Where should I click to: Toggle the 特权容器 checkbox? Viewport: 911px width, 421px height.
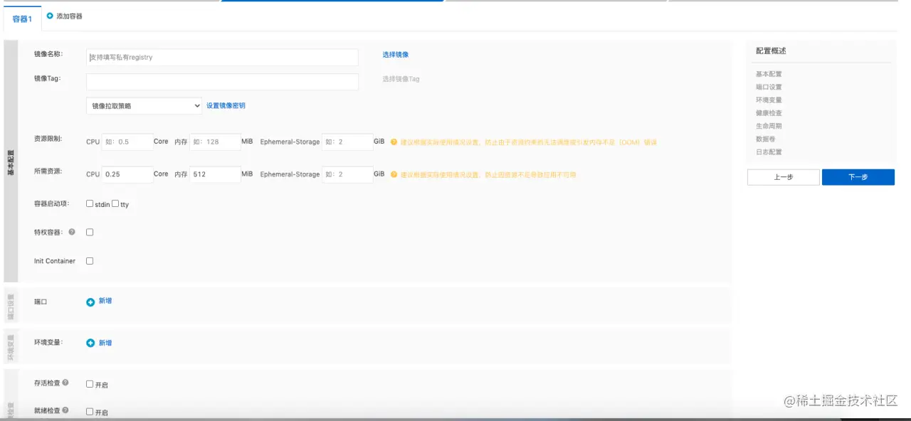point(90,232)
